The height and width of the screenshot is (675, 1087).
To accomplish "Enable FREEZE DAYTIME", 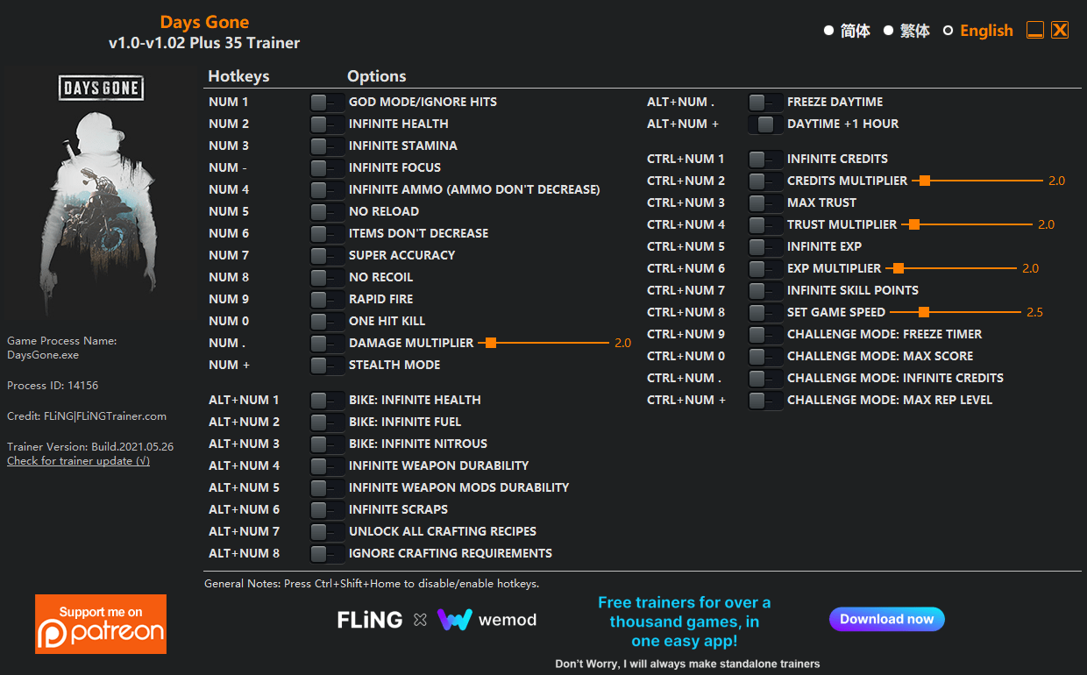I will click(x=764, y=101).
